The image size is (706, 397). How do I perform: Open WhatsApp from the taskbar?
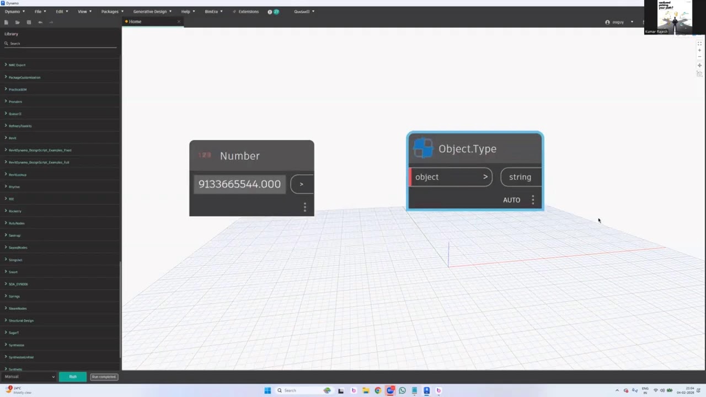pyautogui.click(x=402, y=390)
